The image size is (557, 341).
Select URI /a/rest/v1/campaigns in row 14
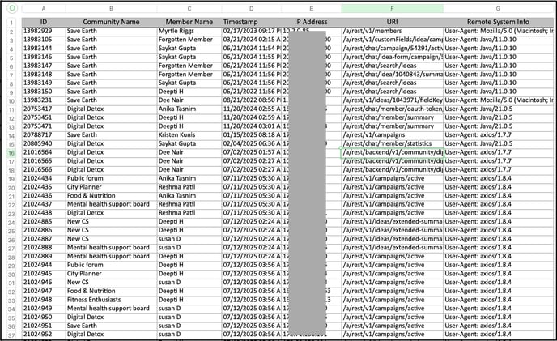click(x=392, y=134)
